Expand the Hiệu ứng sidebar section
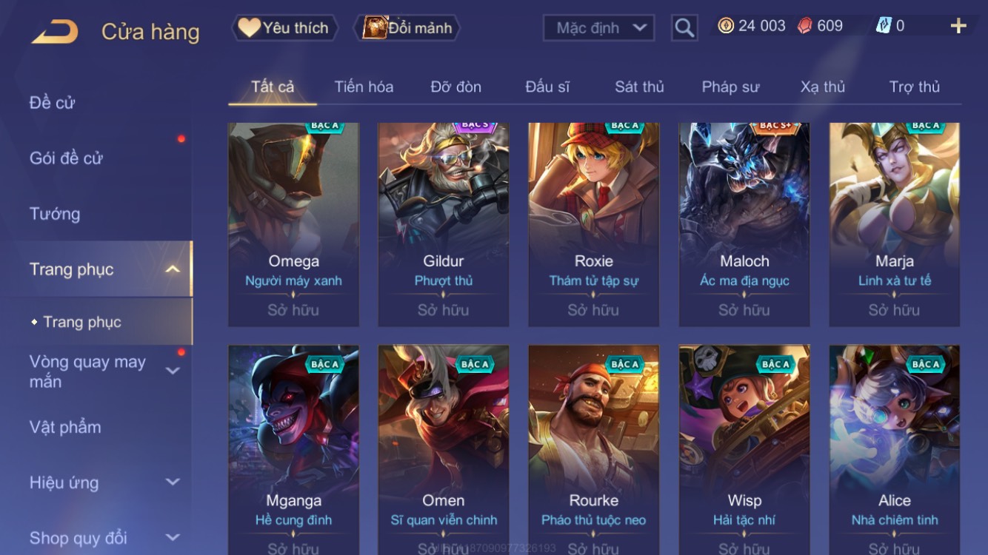The image size is (988, 555). tap(173, 482)
